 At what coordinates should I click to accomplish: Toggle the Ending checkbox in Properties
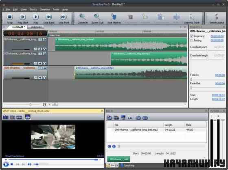(x=192, y=41)
